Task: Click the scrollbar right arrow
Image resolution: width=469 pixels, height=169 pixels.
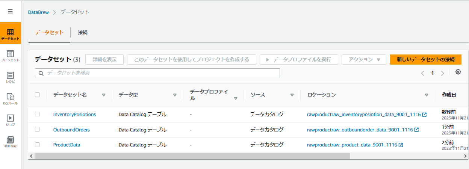Action: pos(466,156)
